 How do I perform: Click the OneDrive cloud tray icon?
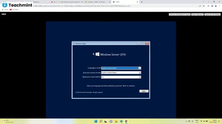[189, 121]
